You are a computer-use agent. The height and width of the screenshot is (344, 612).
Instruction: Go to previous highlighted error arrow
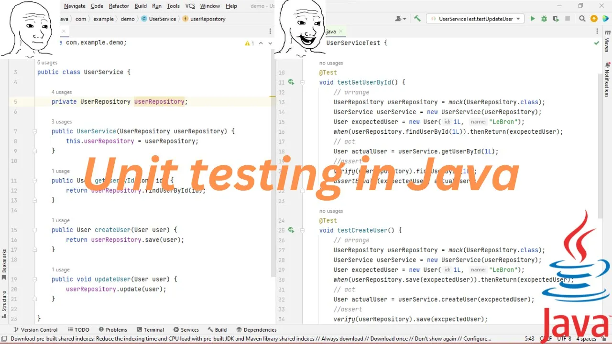(261, 43)
